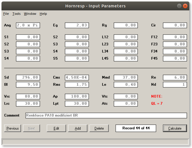
Task: Click the Edit button
Action: [x=56, y=128]
